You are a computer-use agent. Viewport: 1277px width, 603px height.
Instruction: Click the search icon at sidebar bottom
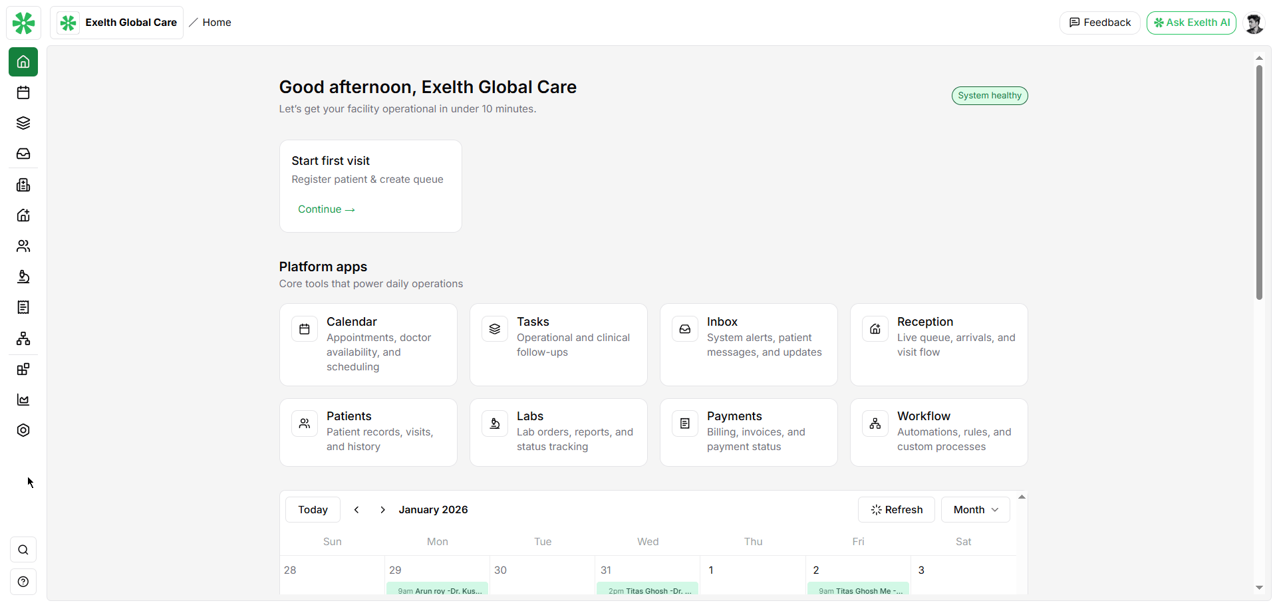click(x=23, y=550)
